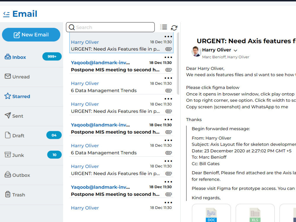Click attachment paperclip on third Postpone MIS meeting email
296x222 pixels.
169,194
